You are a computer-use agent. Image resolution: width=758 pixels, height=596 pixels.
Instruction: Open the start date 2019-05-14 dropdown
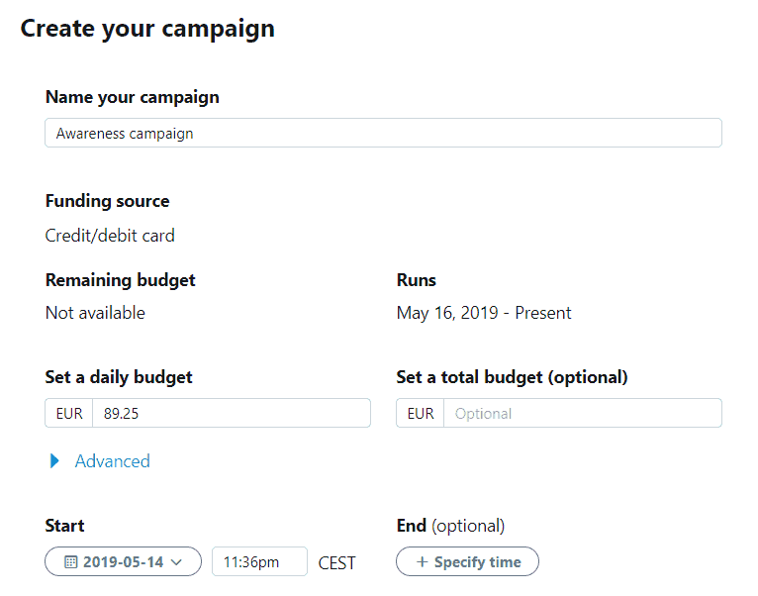pos(124,561)
